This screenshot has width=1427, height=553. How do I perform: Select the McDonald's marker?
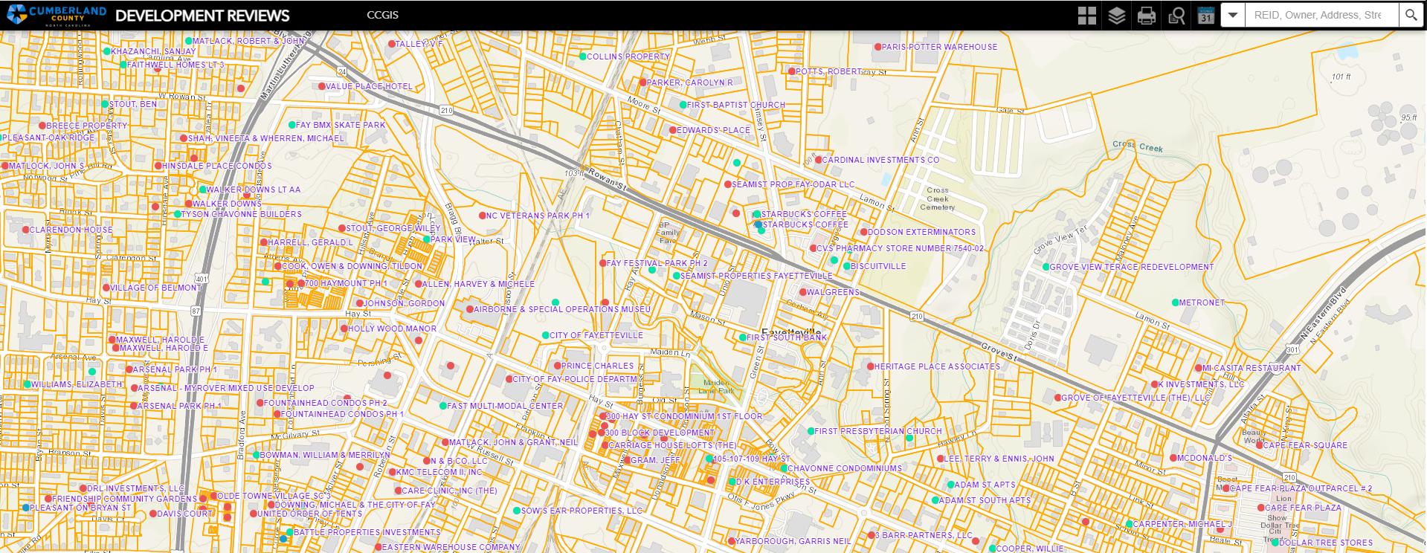(1173, 458)
